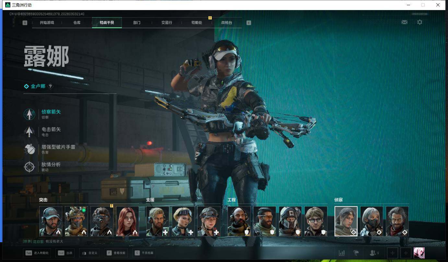Screen dimensions: 448x262
Task: Click the large 露娜 title text
Action: pyautogui.click(x=46, y=56)
